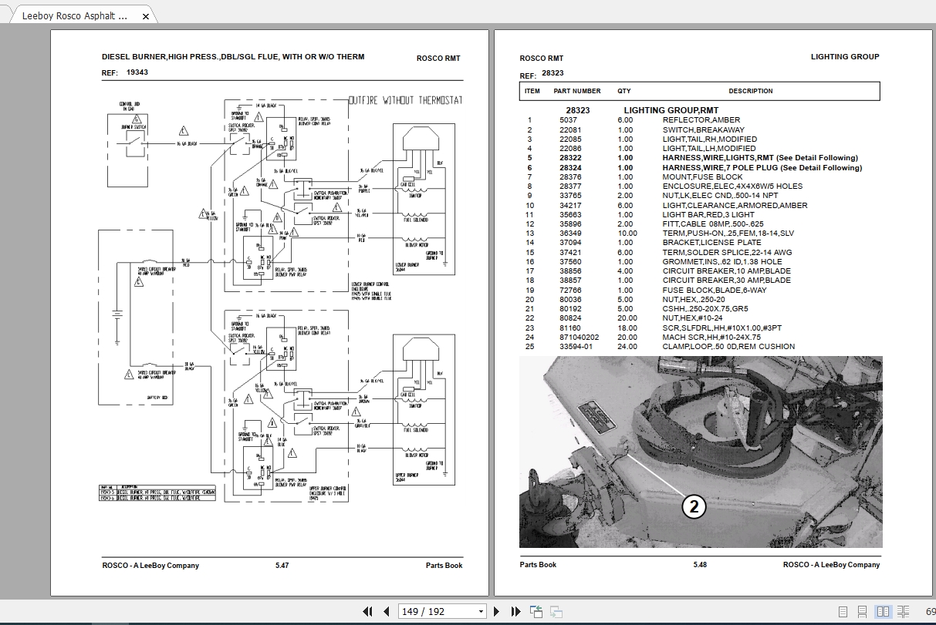Click the OUTFIRE WITHOUT THERMOSTAT diagram label

pos(406,101)
